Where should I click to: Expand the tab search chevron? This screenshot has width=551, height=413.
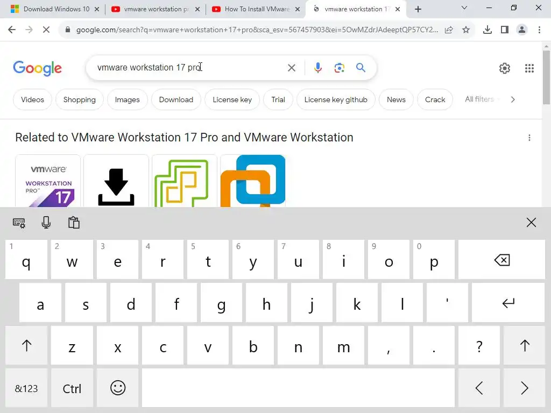pos(464,8)
